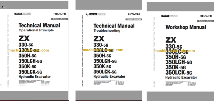The image size is (214, 101).
Task: Click model 350LCH-5G on Workshop Manual cover
Action: pos(179,62)
